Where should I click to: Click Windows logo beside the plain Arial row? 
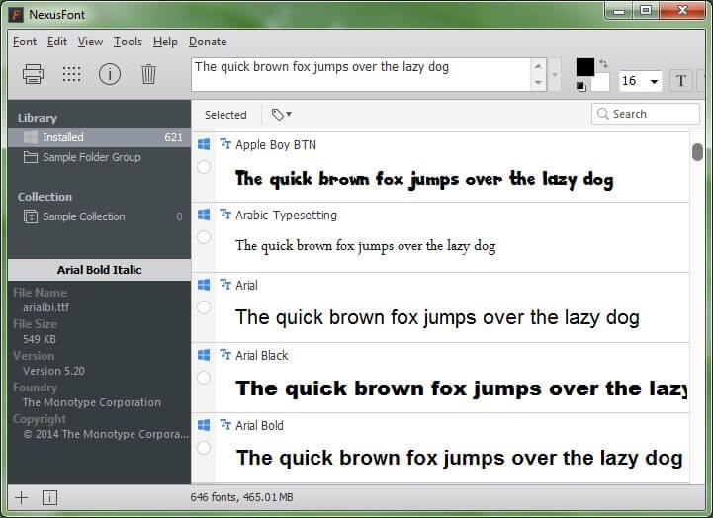(x=204, y=285)
